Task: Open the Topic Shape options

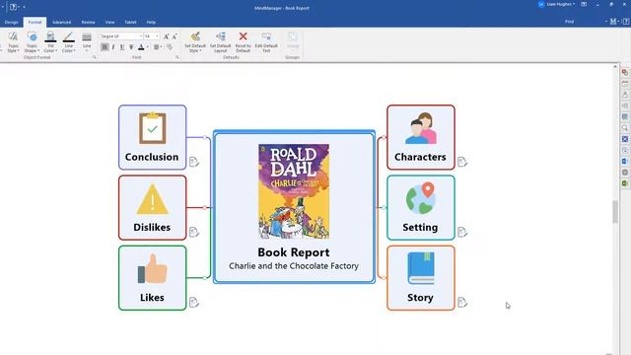Action: (x=32, y=42)
